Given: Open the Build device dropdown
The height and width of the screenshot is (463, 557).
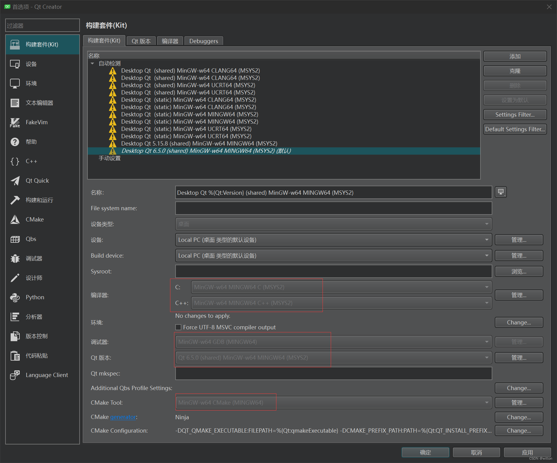Looking at the screenshot, I should click(333, 256).
